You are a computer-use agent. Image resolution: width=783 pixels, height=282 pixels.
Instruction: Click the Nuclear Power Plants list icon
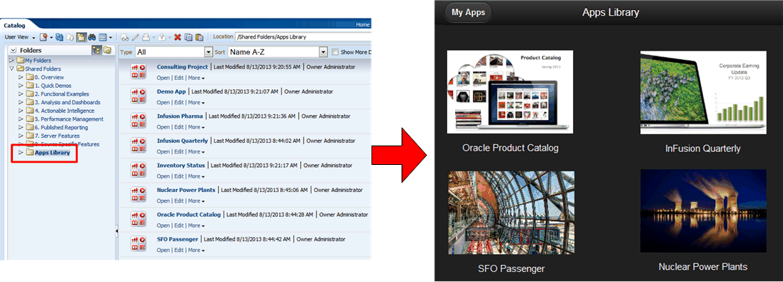(139, 194)
